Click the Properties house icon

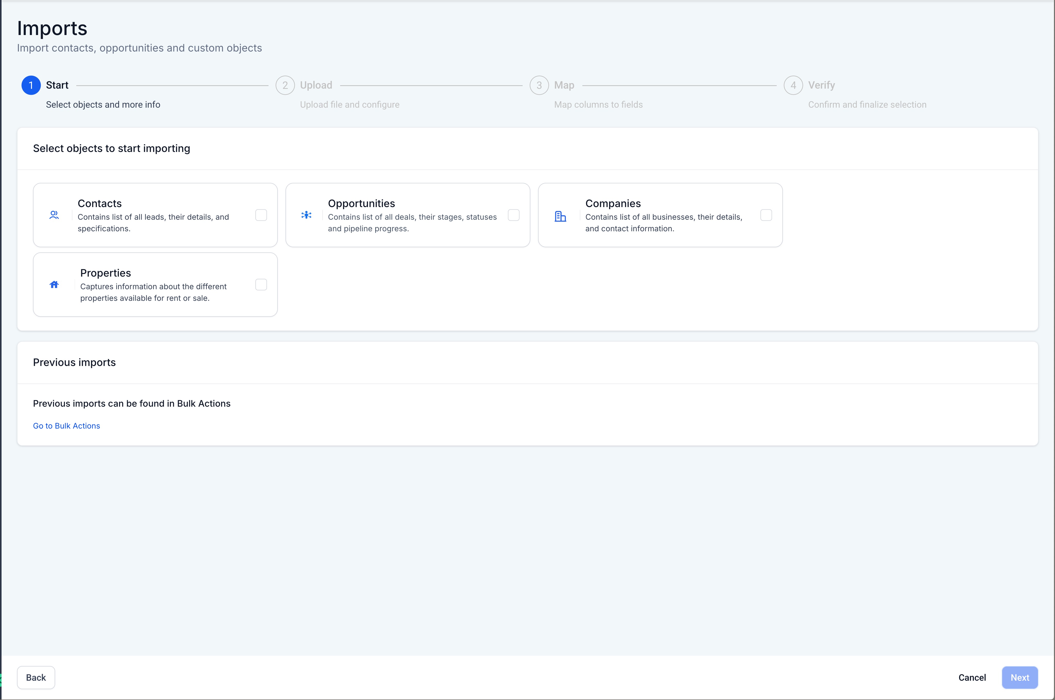pyautogui.click(x=54, y=285)
